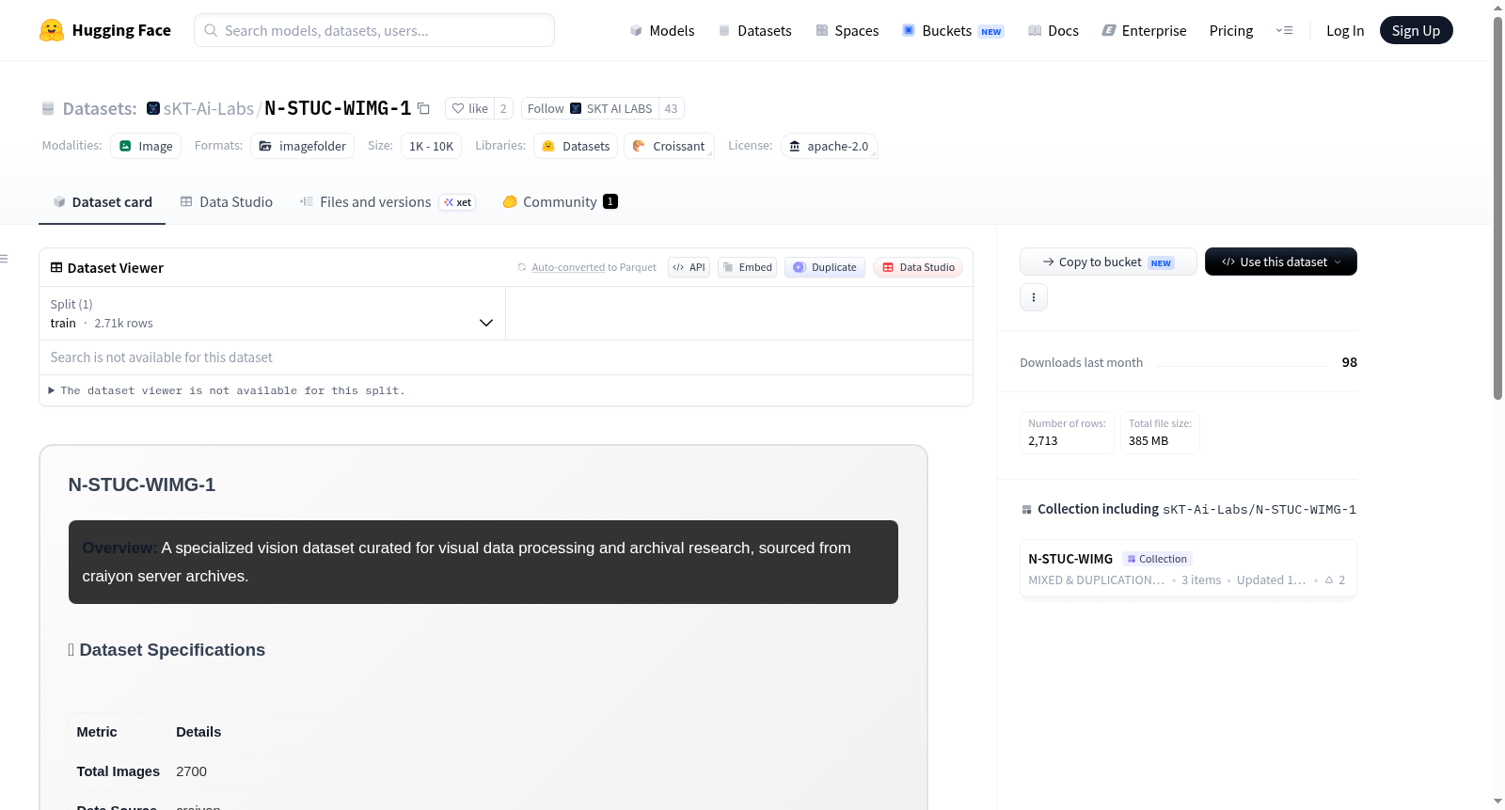Select the 1K - 10K size tag
The width and height of the screenshot is (1505, 810).
coord(431,146)
